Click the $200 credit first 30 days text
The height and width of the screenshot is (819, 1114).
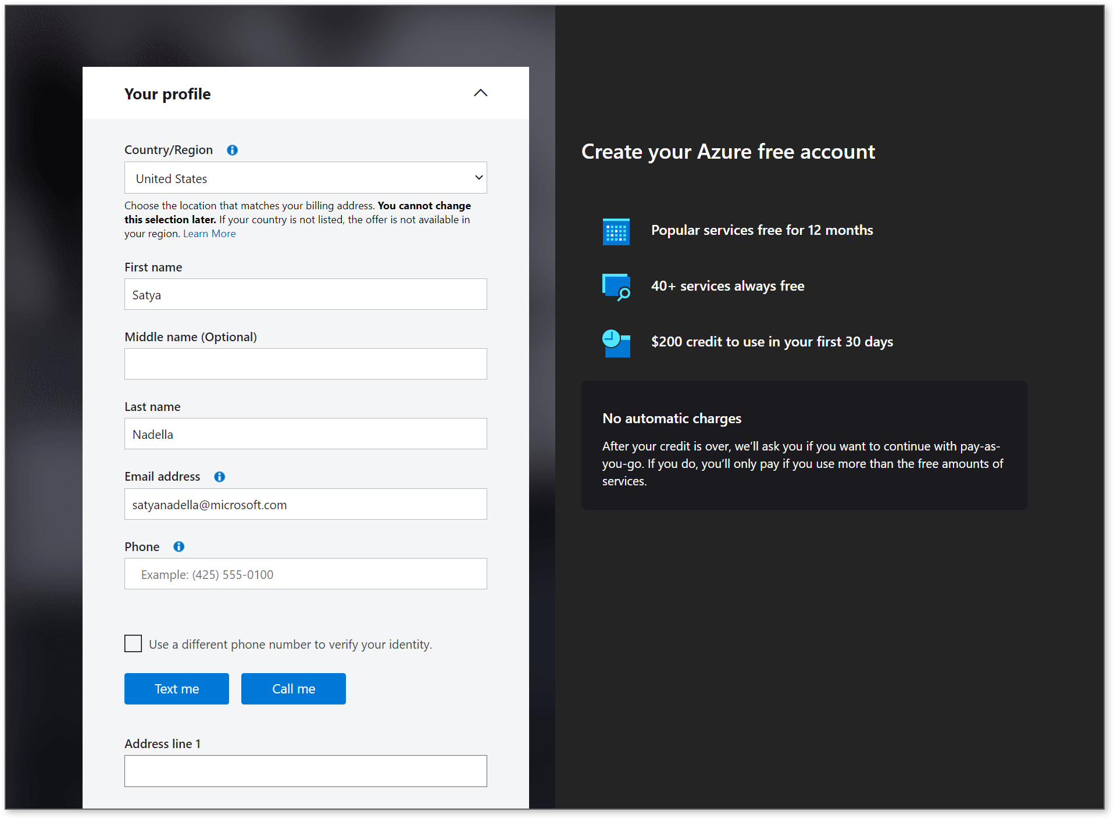[772, 342]
